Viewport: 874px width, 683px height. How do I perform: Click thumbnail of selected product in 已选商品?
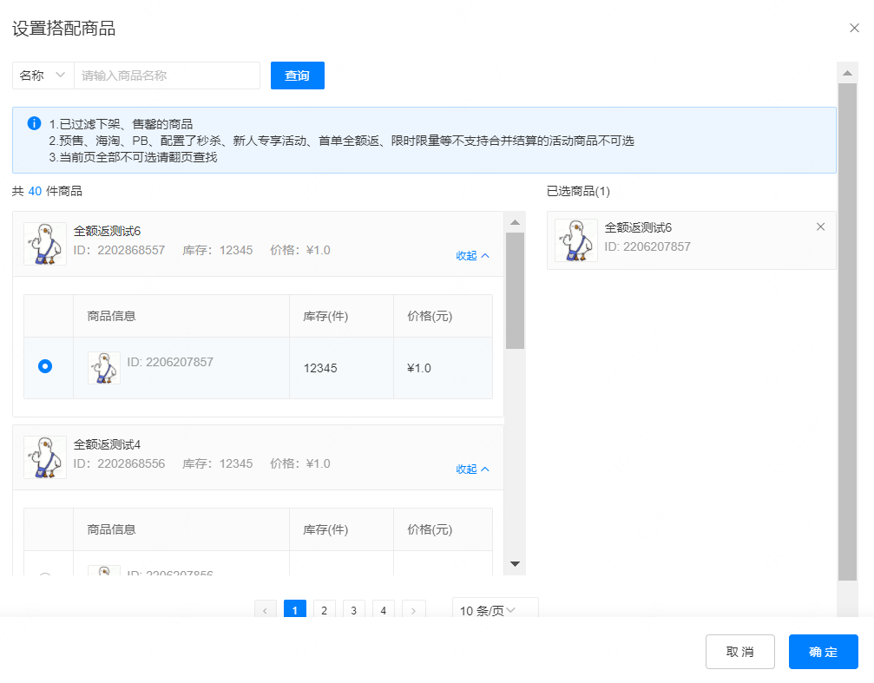(576, 240)
